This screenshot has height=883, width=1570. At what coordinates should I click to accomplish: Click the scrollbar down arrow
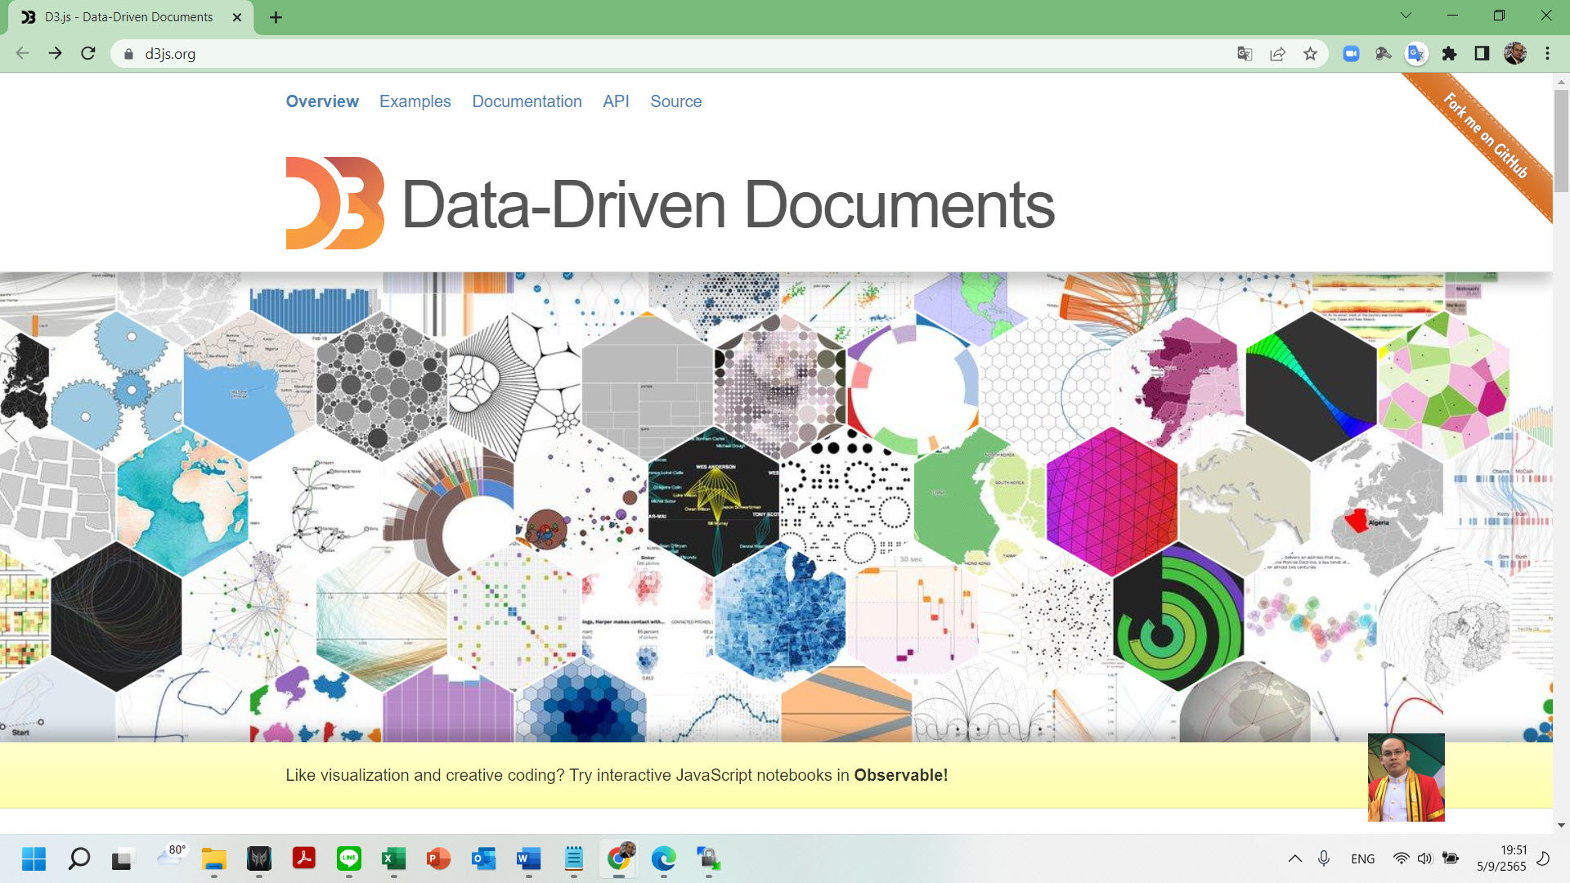point(1561,826)
